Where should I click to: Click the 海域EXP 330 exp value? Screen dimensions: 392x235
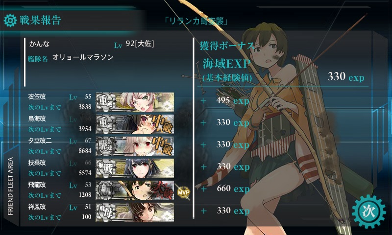(346, 76)
